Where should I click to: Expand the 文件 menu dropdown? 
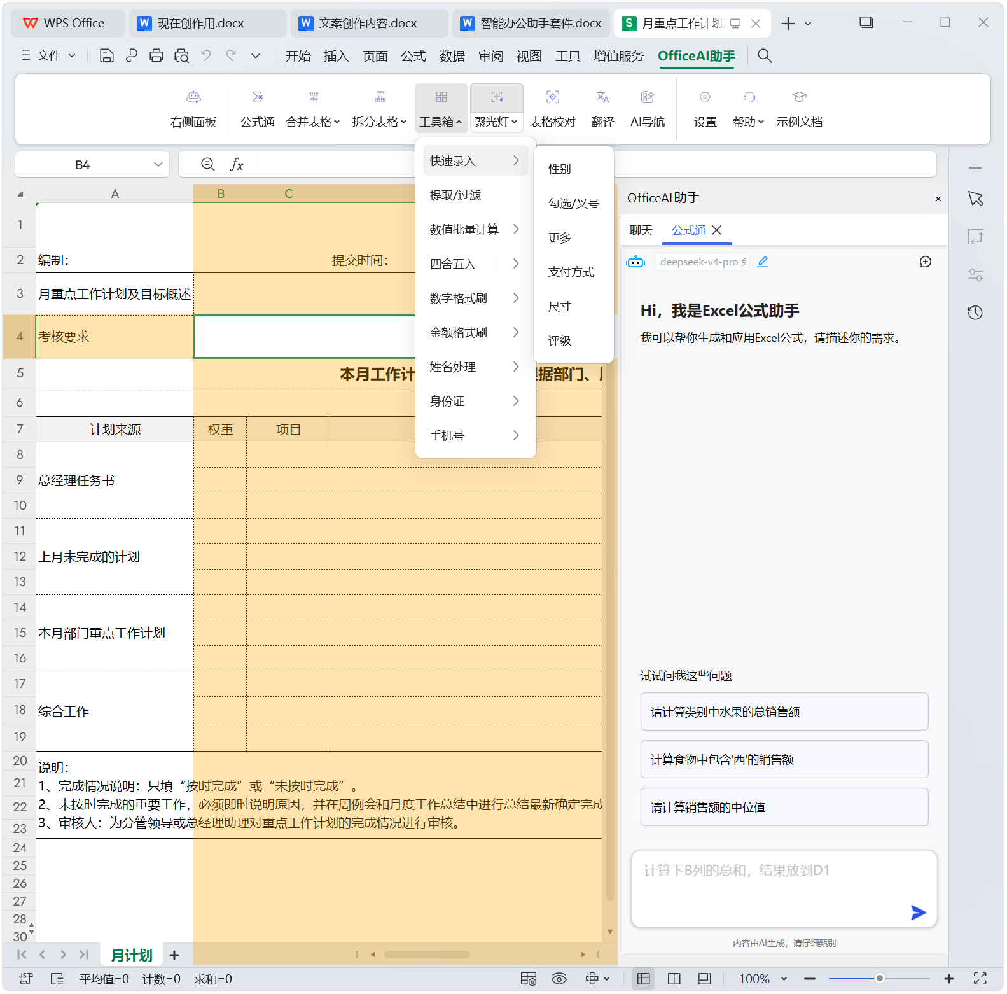[x=49, y=56]
